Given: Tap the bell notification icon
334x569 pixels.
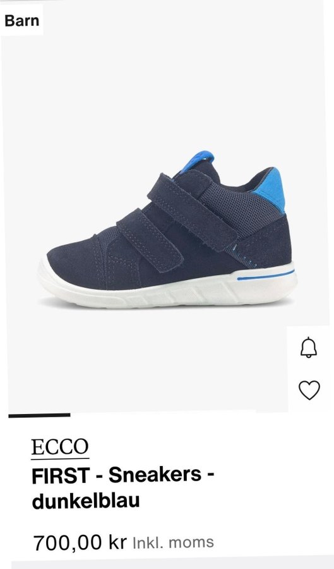Looking at the screenshot, I should click(309, 347).
